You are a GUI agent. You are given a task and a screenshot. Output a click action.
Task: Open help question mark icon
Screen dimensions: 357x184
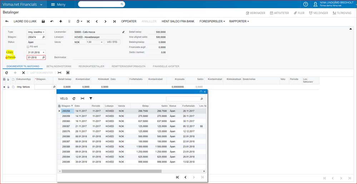click(x=306, y=4)
